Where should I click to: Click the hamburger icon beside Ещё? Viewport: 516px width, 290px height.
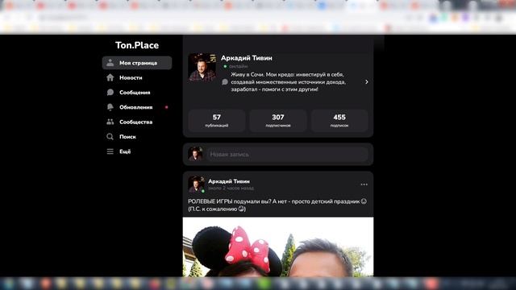click(110, 151)
